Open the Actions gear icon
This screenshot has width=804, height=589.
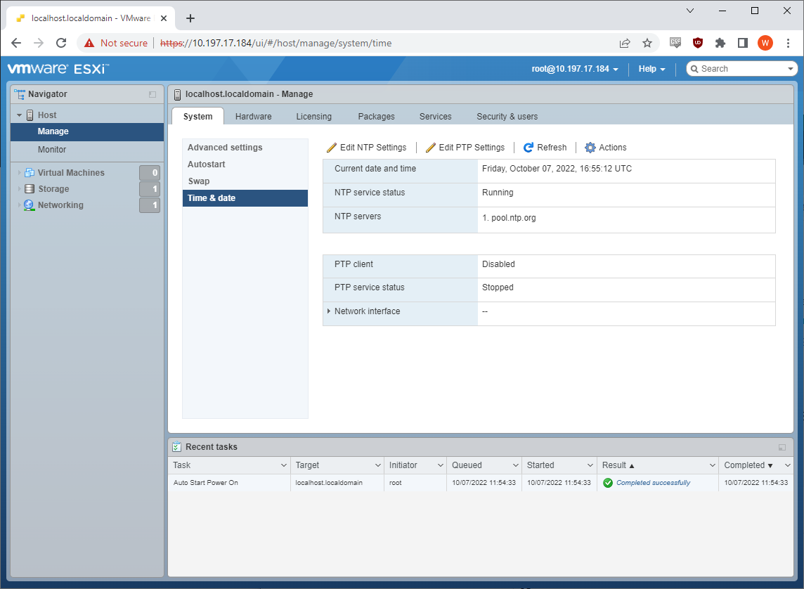pyautogui.click(x=590, y=148)
